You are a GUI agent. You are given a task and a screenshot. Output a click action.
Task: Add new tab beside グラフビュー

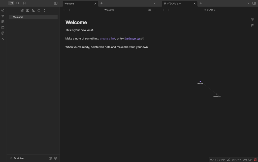pyautogui.click(x=201, y=3)
